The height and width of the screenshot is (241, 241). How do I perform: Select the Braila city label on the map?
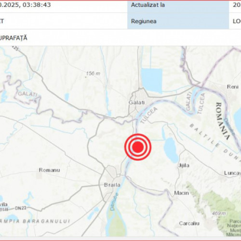[x=112, y=185]
